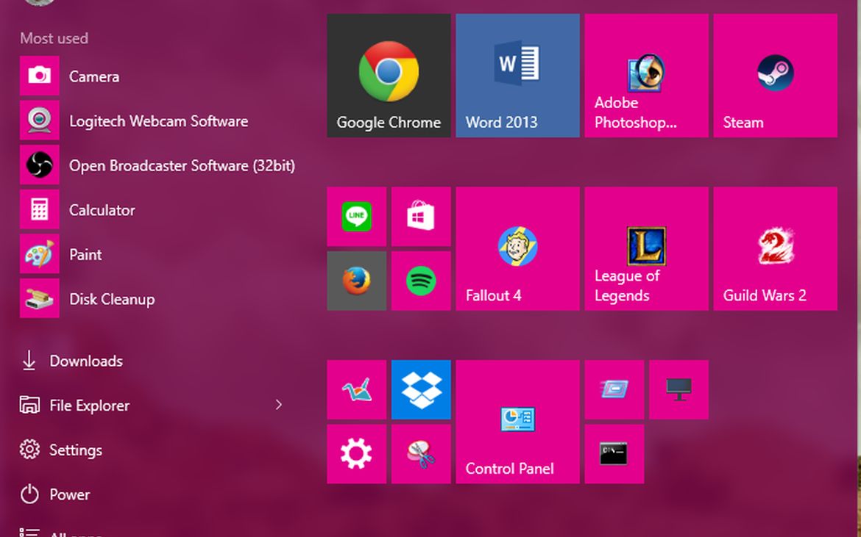Open the Dropbox tile
Image resolution: width=861 pixels, height=537 pixels.
coord(420,390)
